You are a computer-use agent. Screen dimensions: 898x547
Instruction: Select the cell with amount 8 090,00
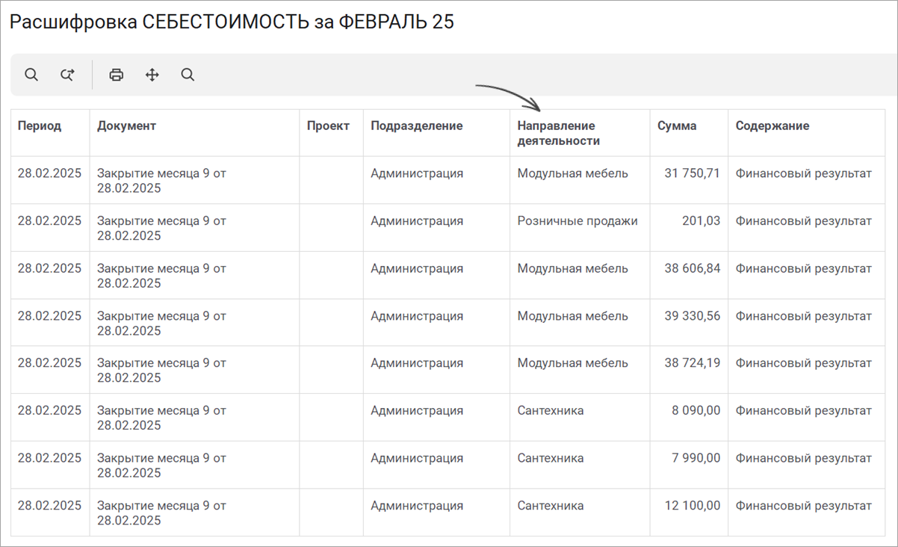click(689, 418)
